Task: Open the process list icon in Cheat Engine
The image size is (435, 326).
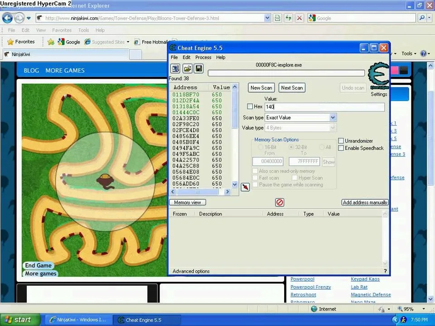Action: [x=175, y=68]
